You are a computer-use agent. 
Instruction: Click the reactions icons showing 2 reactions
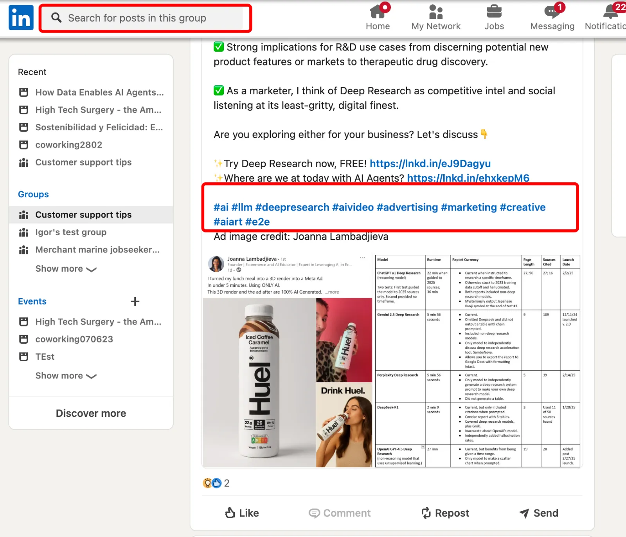click(212, 483)
